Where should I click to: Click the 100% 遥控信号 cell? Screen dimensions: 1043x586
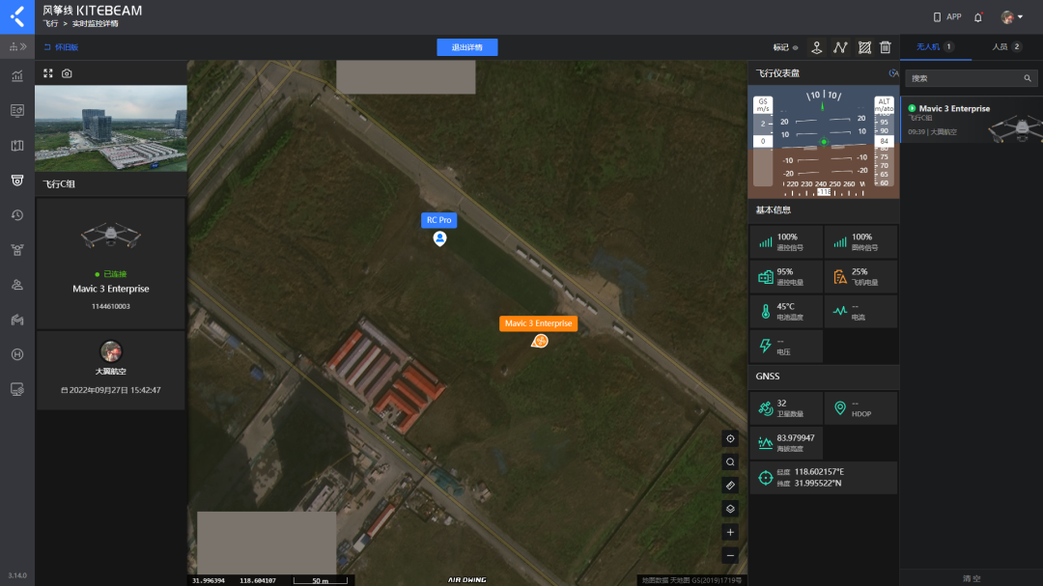click(786, 242)
